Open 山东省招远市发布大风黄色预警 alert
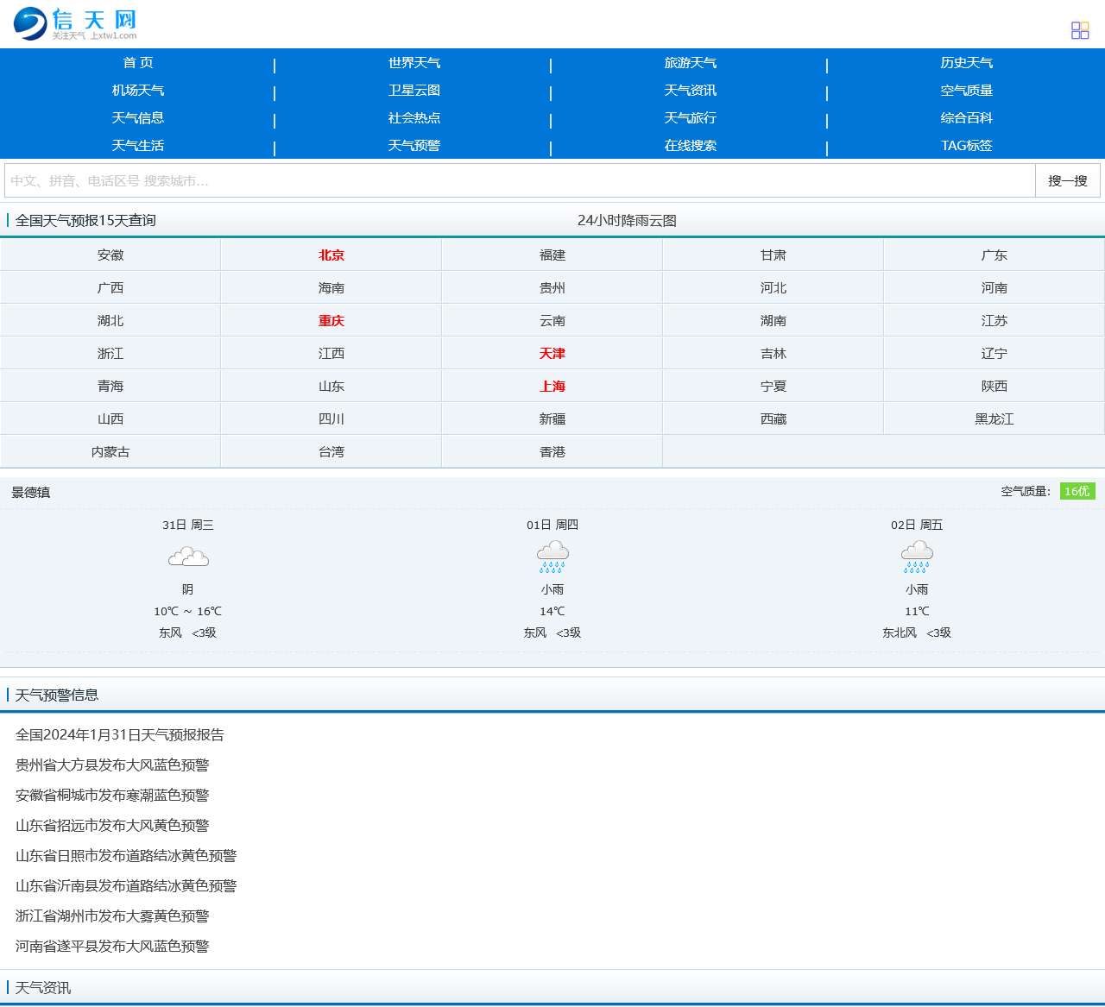 point(112,826)
